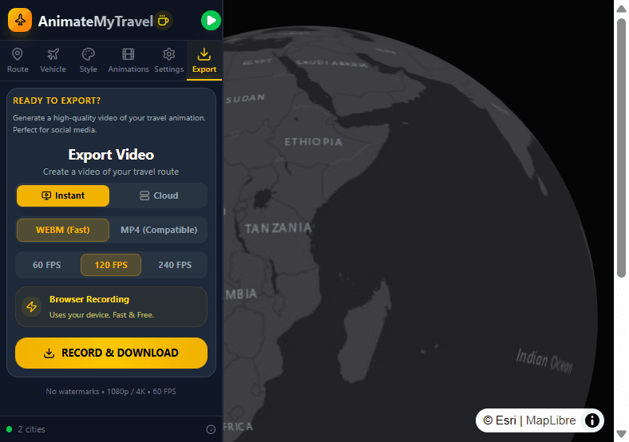This screenshot has width=629, height=442.
Task: Click the "2 cities" status text
Action: click(x=31, y=429)
